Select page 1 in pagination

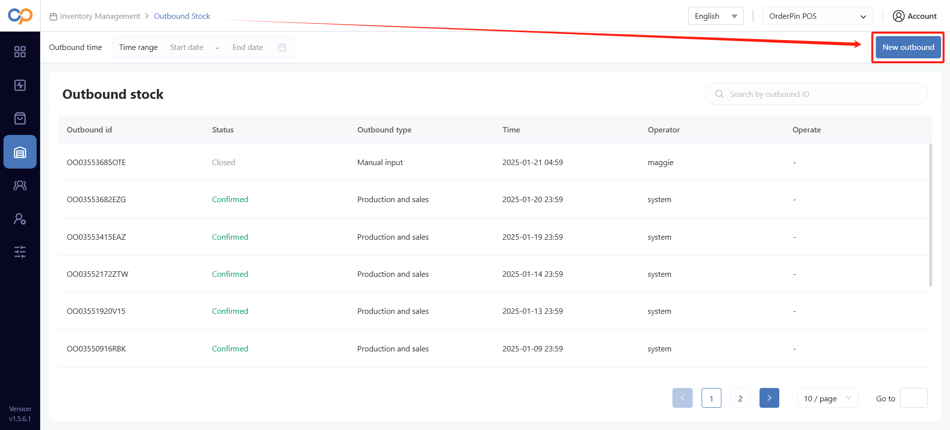tap(712, 398)
